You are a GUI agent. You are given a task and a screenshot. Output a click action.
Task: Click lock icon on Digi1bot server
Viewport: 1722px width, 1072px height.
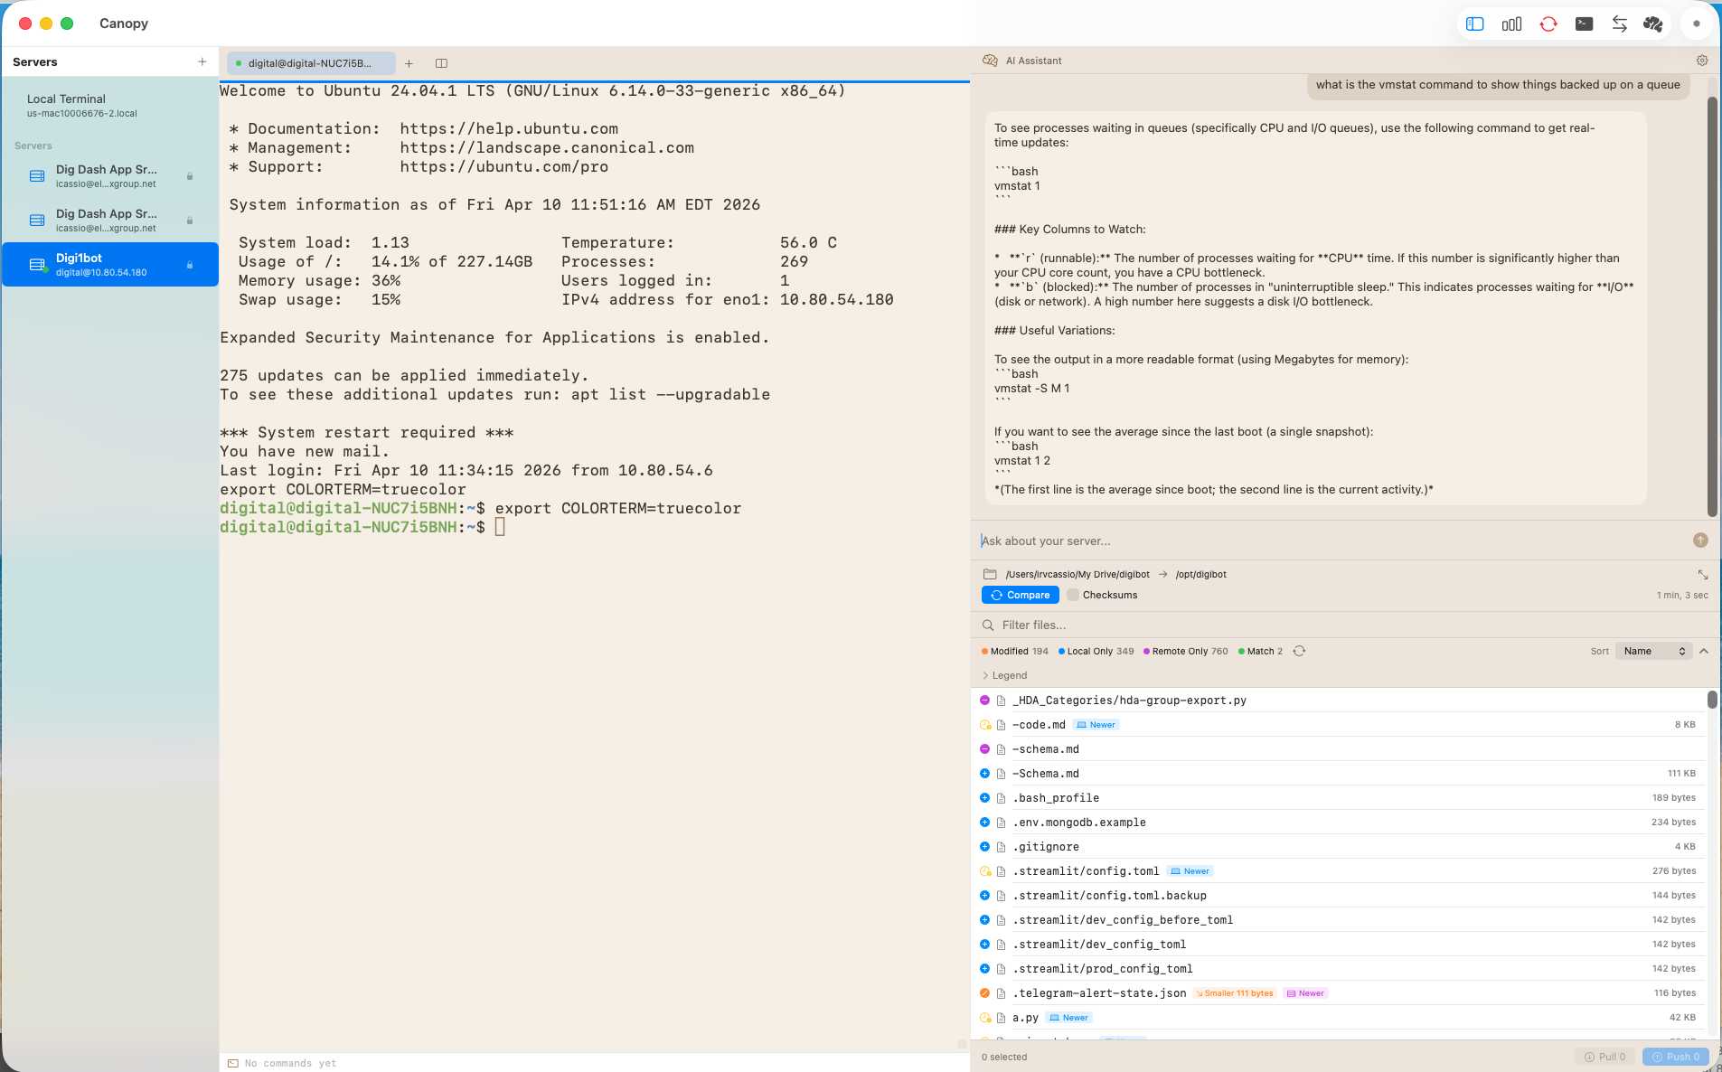tap(190, 265)
